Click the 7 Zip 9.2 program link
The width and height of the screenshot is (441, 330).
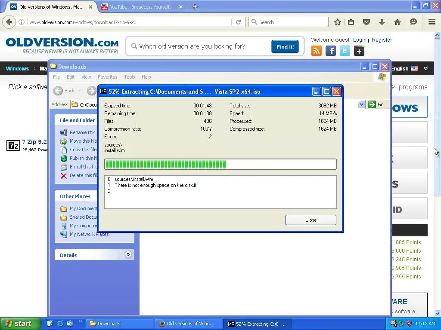[34, 142]
